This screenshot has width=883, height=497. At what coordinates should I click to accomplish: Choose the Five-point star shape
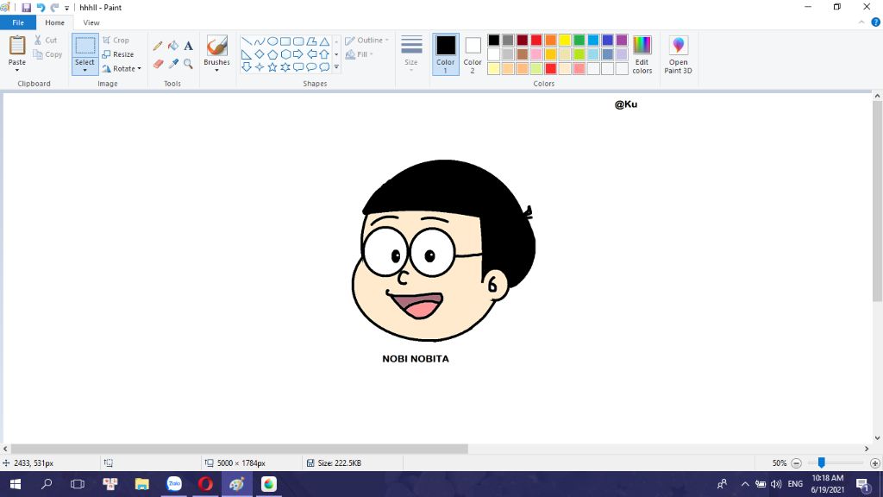pyautogui.click(x=272, y=67)
